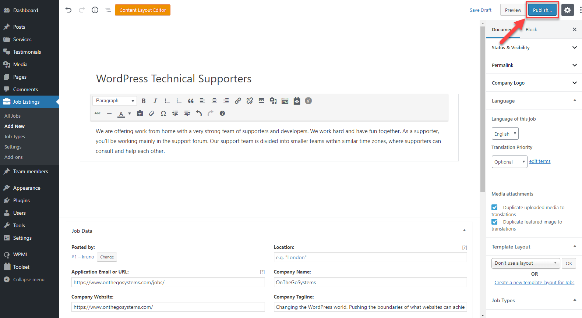Align text left

coord(202,101)
